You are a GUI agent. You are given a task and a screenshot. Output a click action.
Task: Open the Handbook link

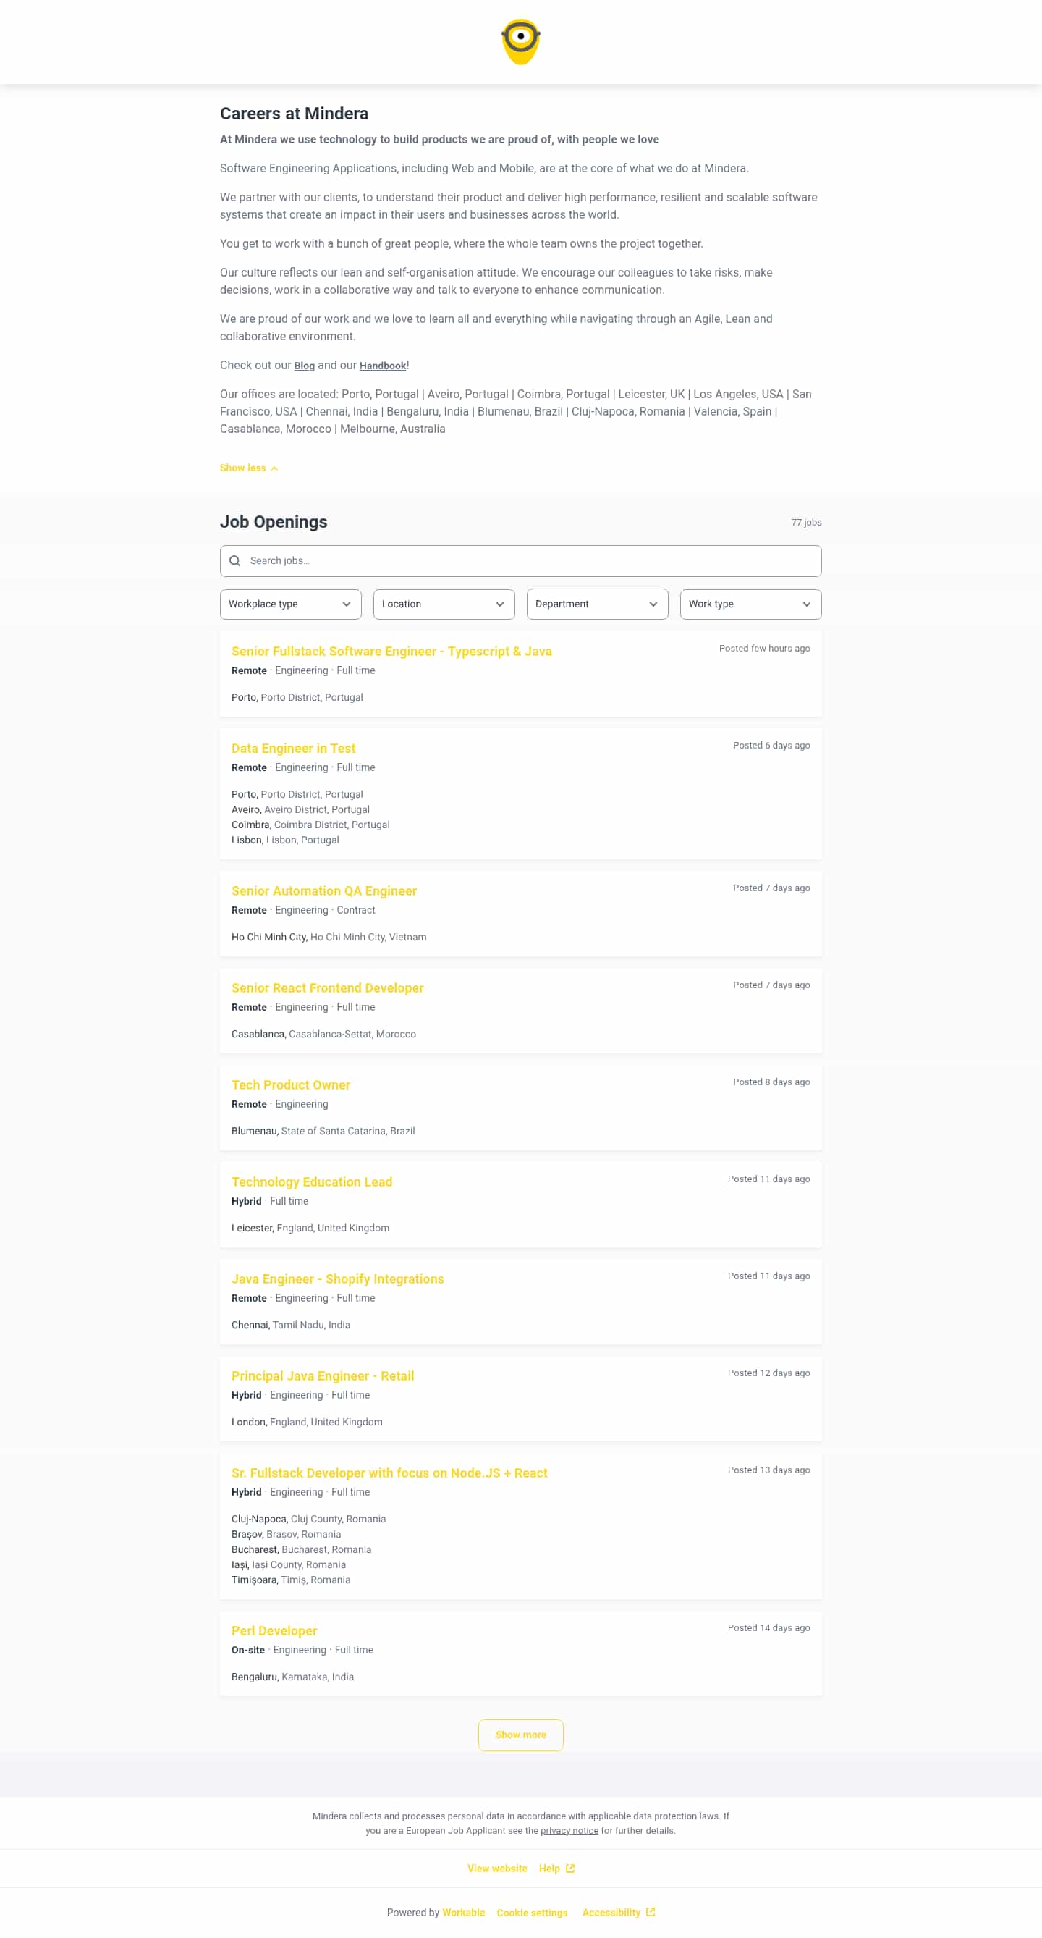pyautogui.click(x=383, y=366)
